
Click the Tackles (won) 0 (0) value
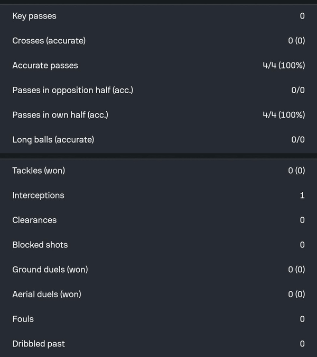click(x=296, y=171)
